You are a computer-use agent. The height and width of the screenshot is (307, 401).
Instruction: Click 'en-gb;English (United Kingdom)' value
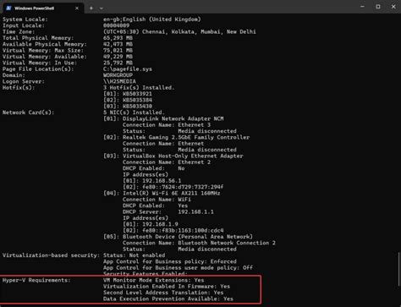pyautogui.click(x=152, y=19)
